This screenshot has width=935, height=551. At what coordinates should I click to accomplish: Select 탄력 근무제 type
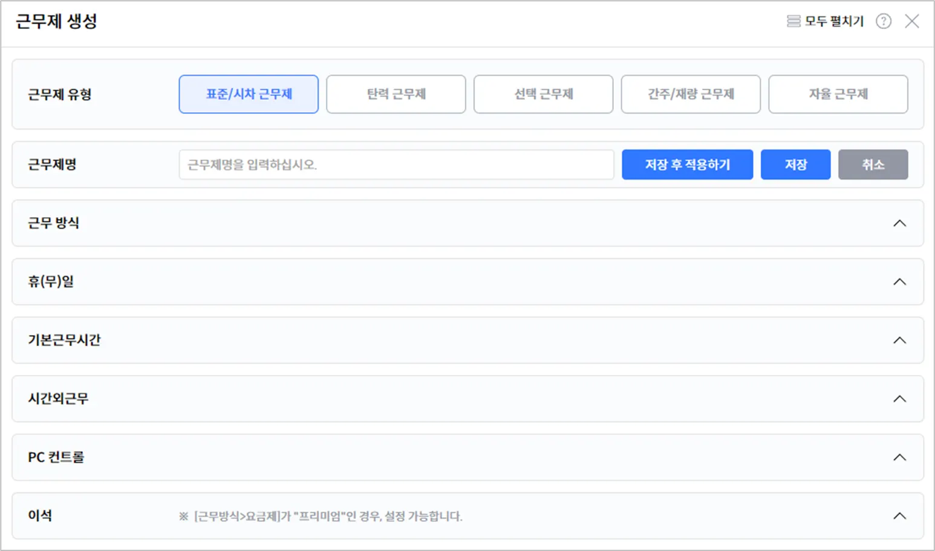[396, 94]
